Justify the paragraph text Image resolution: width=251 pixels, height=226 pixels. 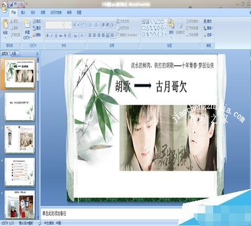103,35
